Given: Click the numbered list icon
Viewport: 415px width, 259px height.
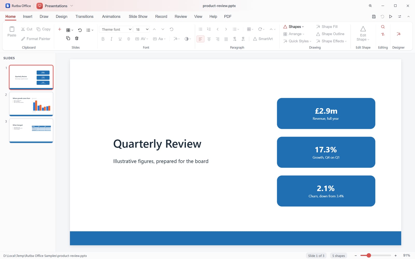Looking at the screenshot, I should coord(209,29).
